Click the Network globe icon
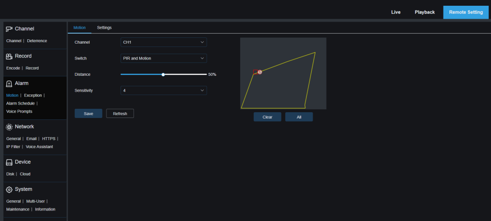This screenshot has height=221, width=491. (x=9, y=127)
